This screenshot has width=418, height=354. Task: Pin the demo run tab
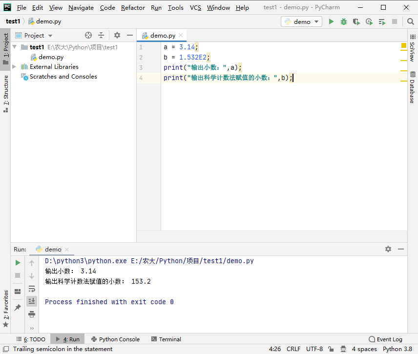pos(18,308)
